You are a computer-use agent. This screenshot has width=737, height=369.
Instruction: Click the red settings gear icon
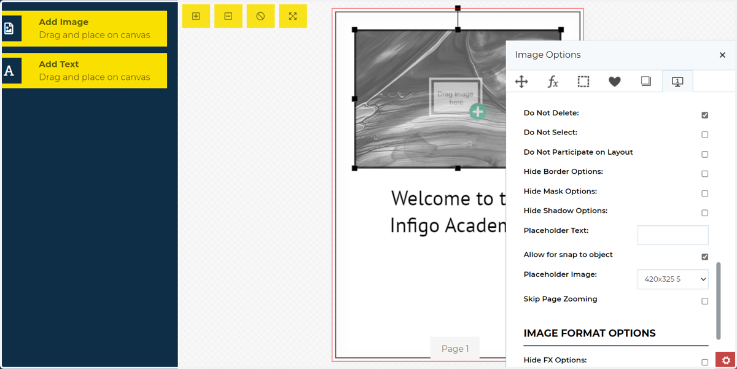click(726, 360)
